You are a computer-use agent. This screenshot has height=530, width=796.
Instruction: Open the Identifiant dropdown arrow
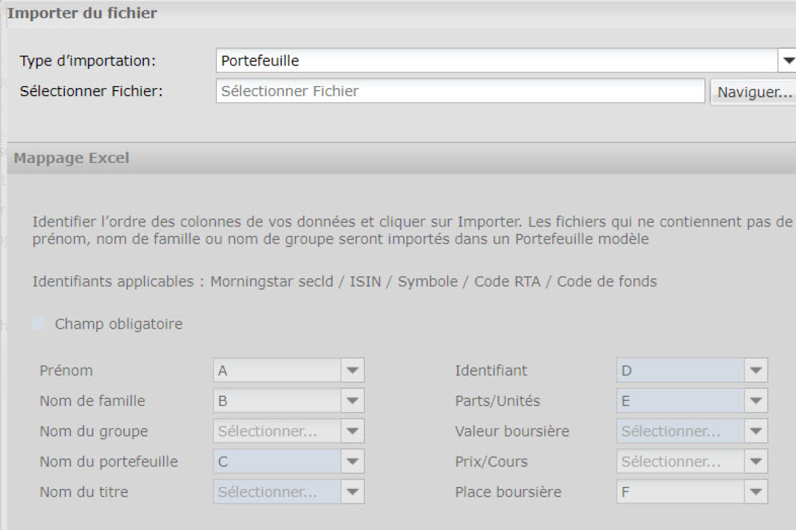tap(756, 370)
